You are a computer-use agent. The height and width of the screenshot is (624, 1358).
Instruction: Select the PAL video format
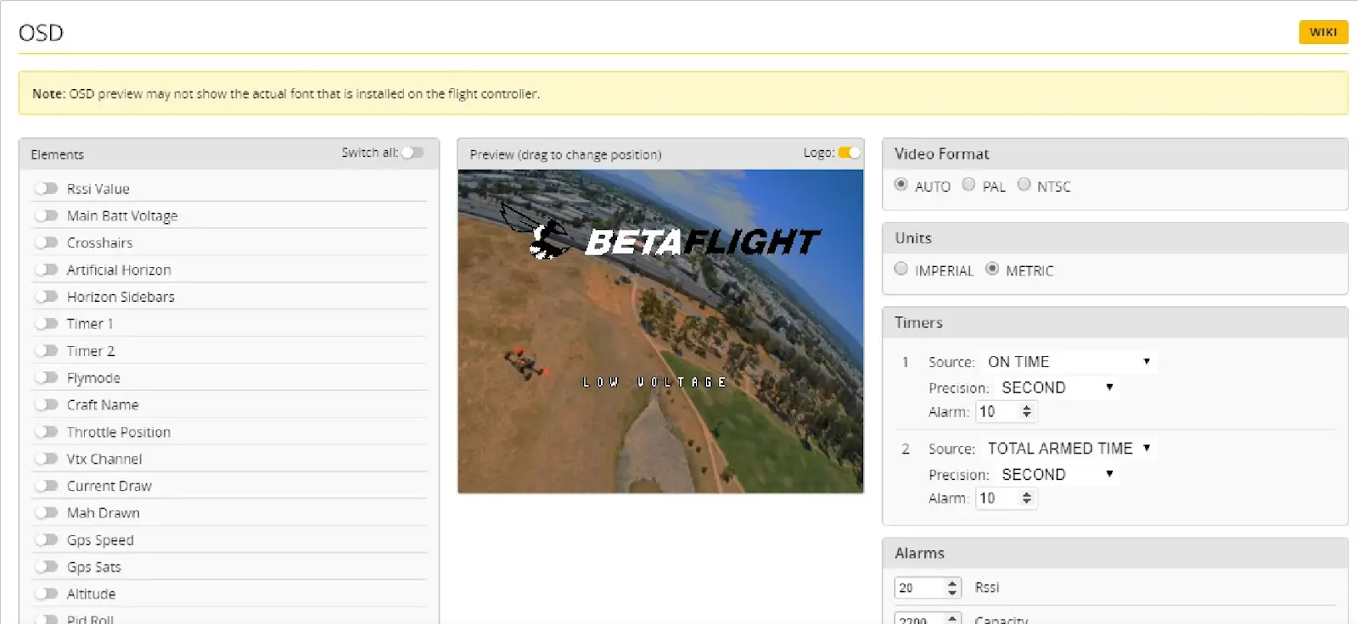point(968,185)
